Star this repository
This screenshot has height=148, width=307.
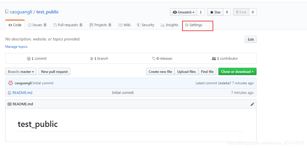pyautogui.click(x=215, y=12)
